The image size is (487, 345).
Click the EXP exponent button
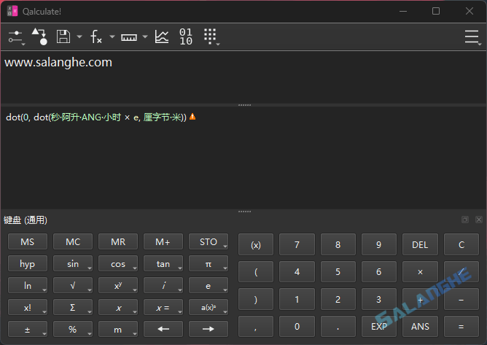(379, 326)
